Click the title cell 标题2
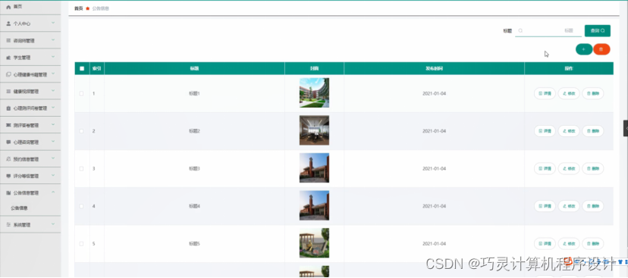Screen dimensions: 628x278 pyautogui.click(x=194, y=131)
